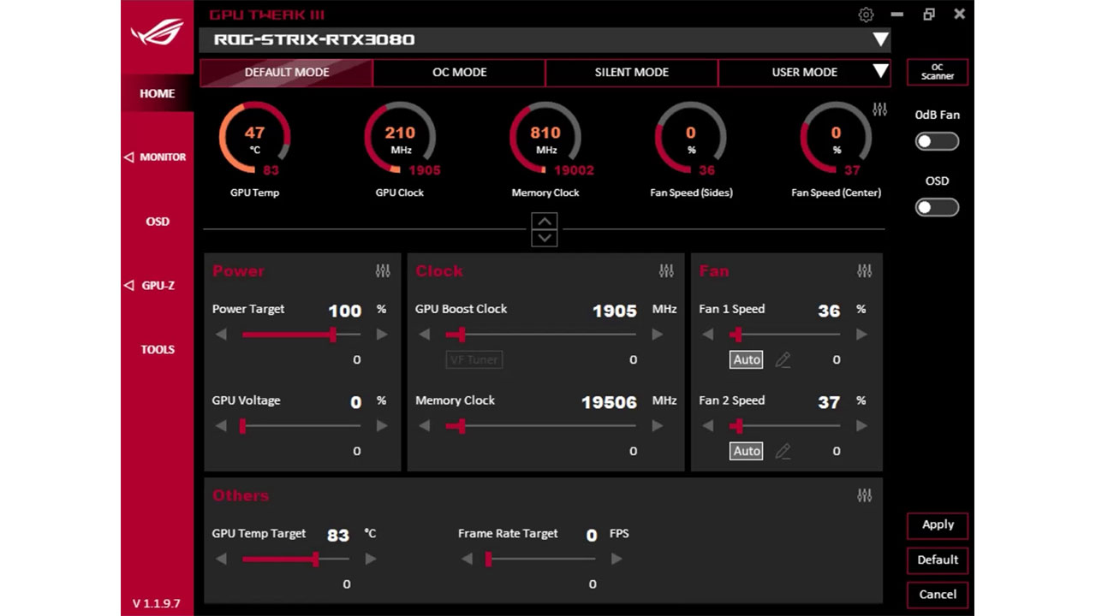
Task: Increase GPU Voltage with right arrow
Action: pyautogui.click(x=382, y=426)
